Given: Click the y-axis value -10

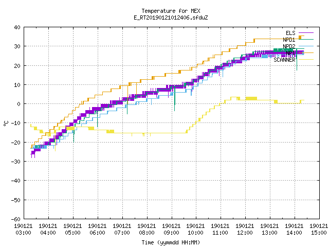Looking at the screenshot, I should pyautogui.click(x=16, y=123).
